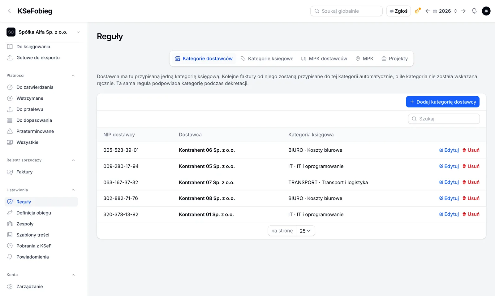The image size is (495, 296).
Task: Open the per-page 25 dropdown
Action: (x=305, y=231)
